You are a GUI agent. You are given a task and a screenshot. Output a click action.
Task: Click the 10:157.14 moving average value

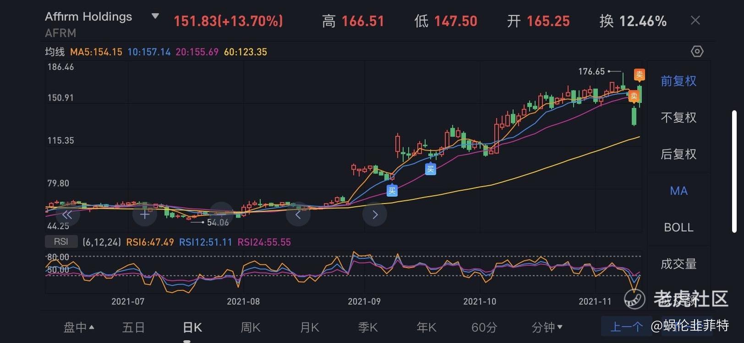point(149,52)
